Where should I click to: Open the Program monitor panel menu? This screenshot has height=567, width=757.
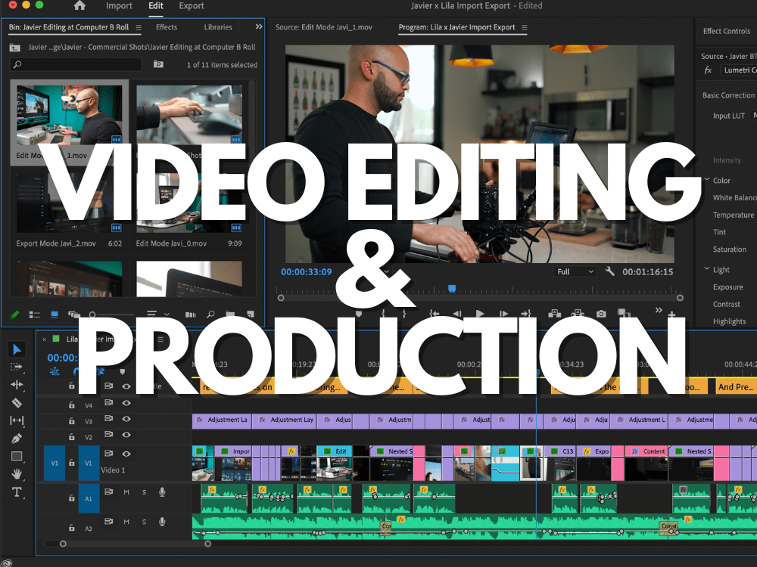pyautogui.click(x=525, y=27)
